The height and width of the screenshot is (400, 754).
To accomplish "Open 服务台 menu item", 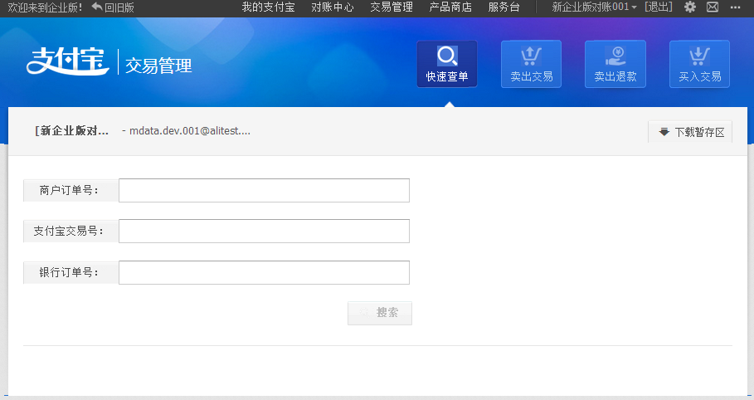I will pyautogui.click(x=504, y=7).
